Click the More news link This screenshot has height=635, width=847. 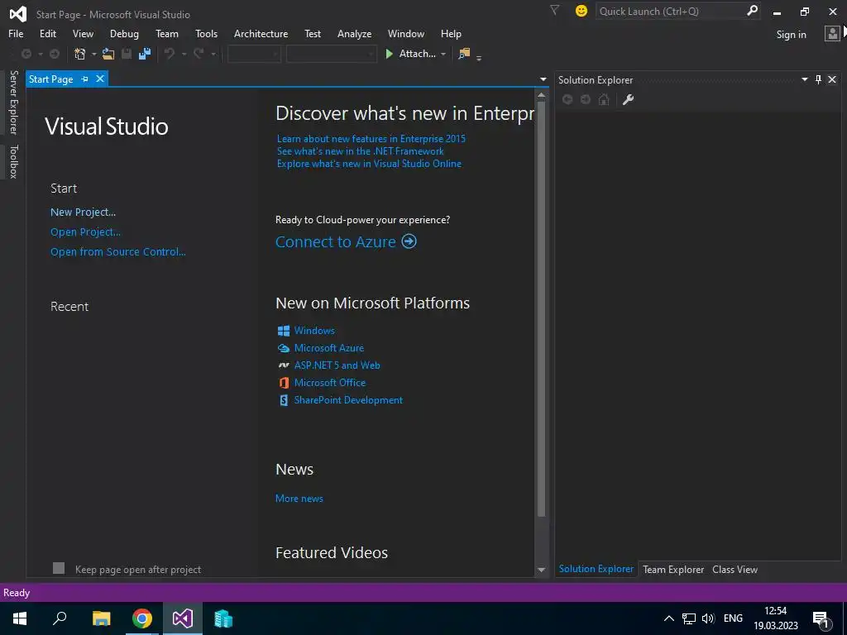(x=299, y=499)
